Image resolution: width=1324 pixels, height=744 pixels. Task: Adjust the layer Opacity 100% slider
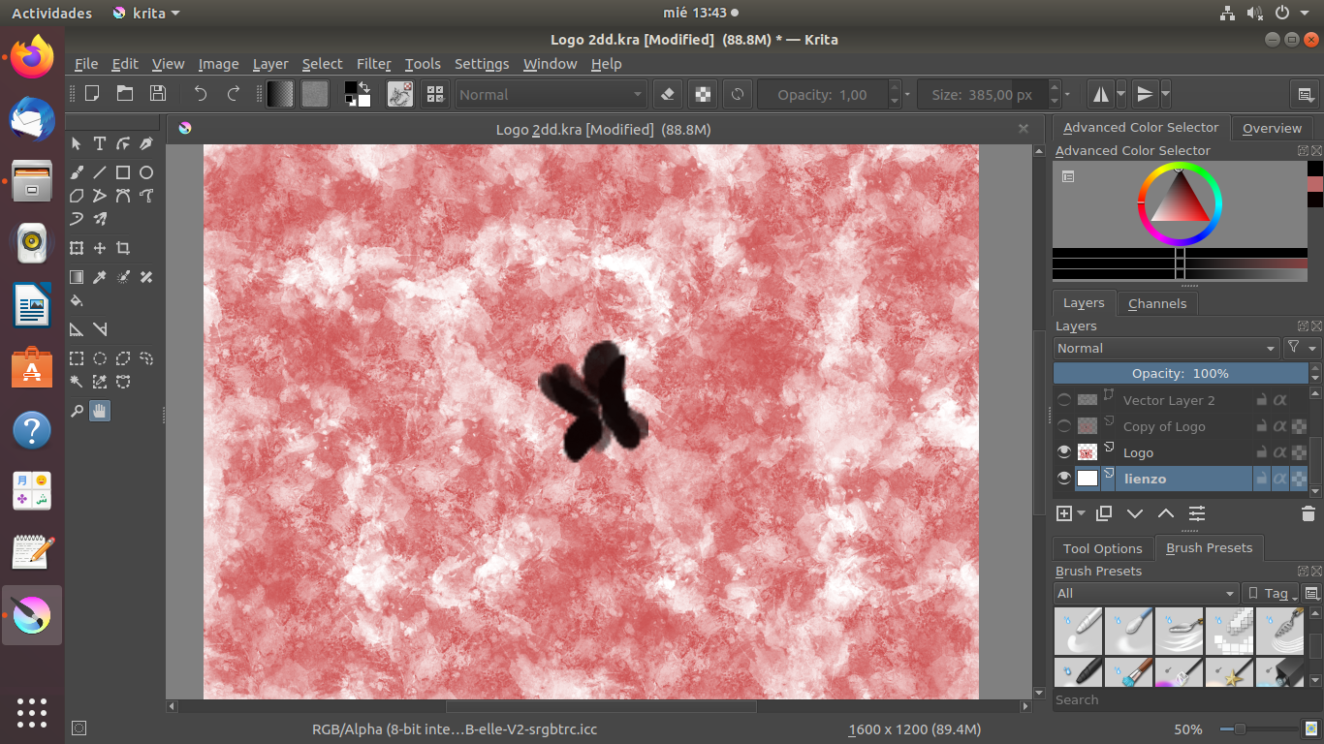point(1180,373)
